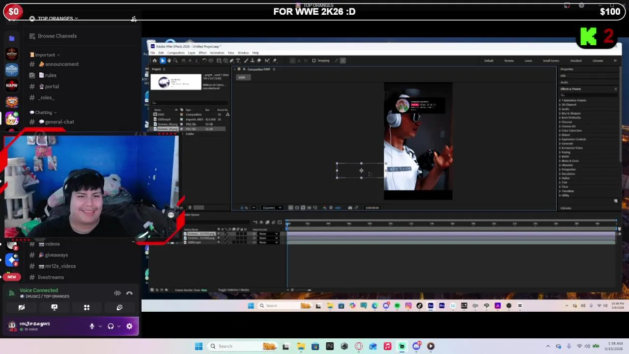Select the Rotation tool
This screenshot has width=629, height=354.
[x=204, y=60]
